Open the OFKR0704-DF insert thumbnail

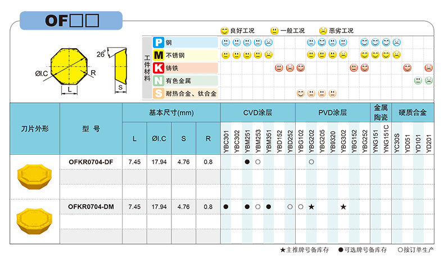[x=34, y=176]
